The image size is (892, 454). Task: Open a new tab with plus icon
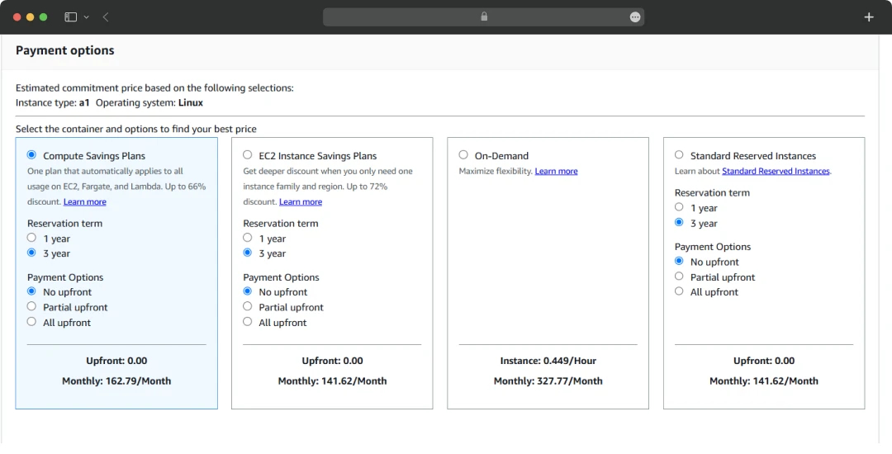point(869,17)
